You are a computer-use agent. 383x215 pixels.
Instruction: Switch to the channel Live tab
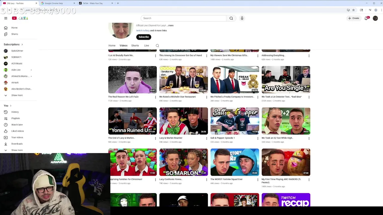[147, 46]
